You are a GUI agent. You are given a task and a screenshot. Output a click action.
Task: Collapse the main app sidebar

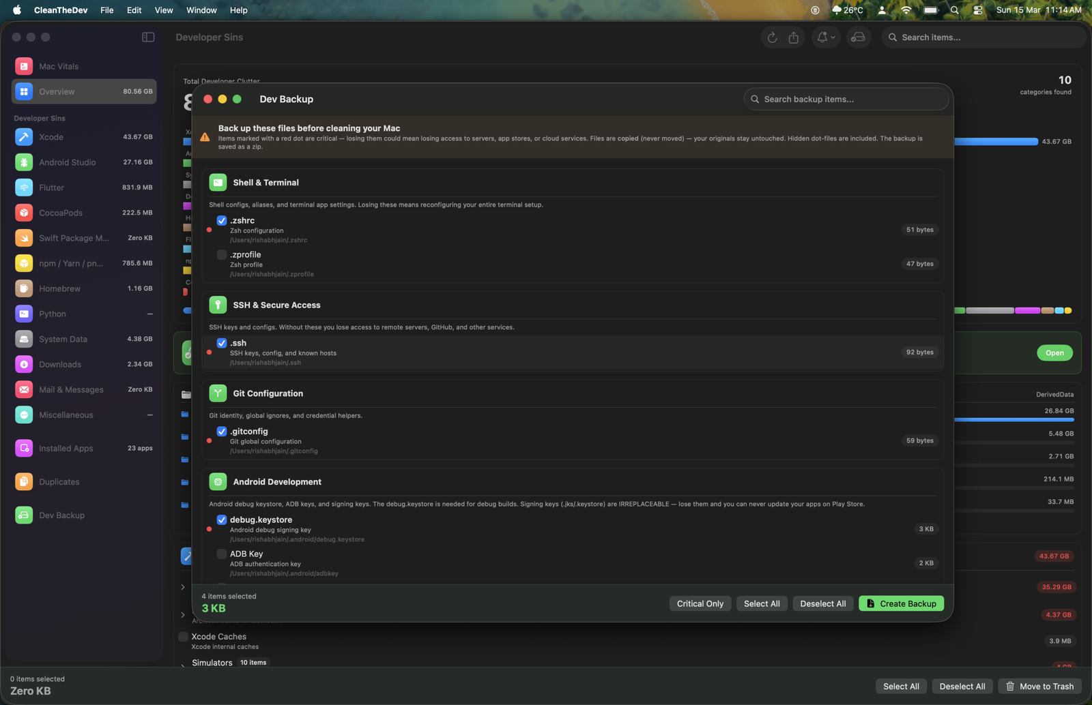[148, 37]
